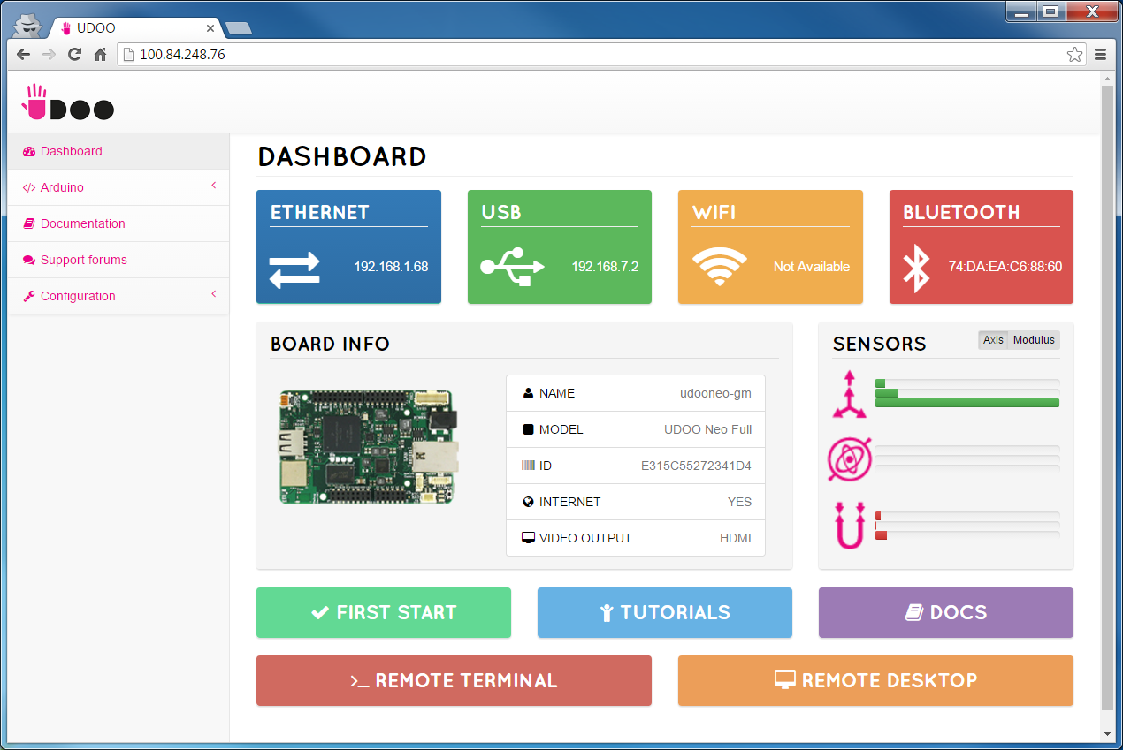Click the gyroscope sensor icon
The width and height of the screenshot is (1123, 750).
point(850,458)
